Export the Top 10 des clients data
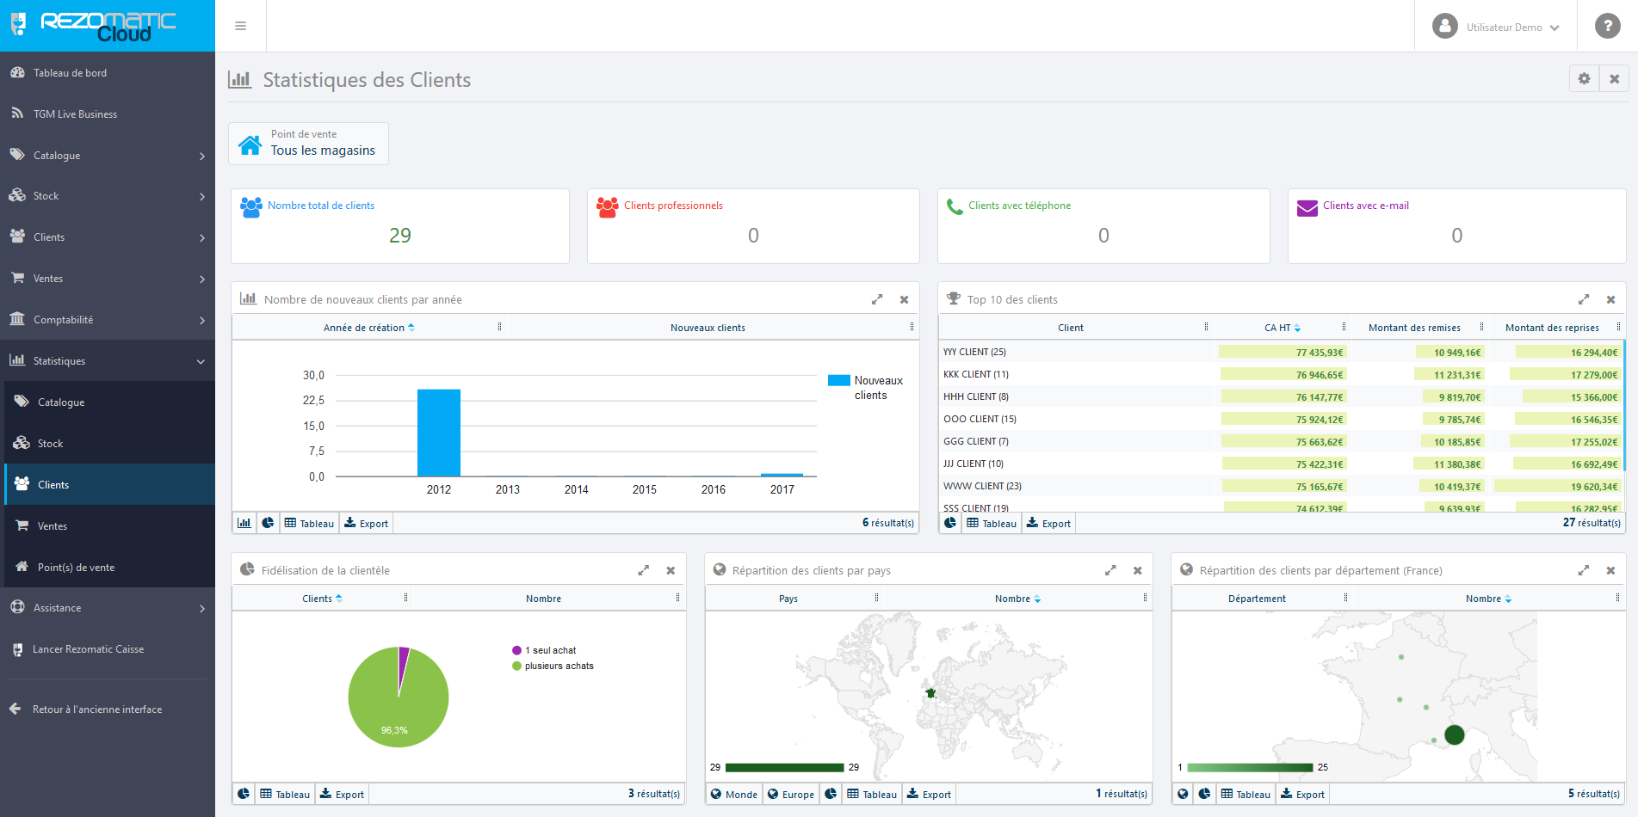 (x=1049, y=523)
